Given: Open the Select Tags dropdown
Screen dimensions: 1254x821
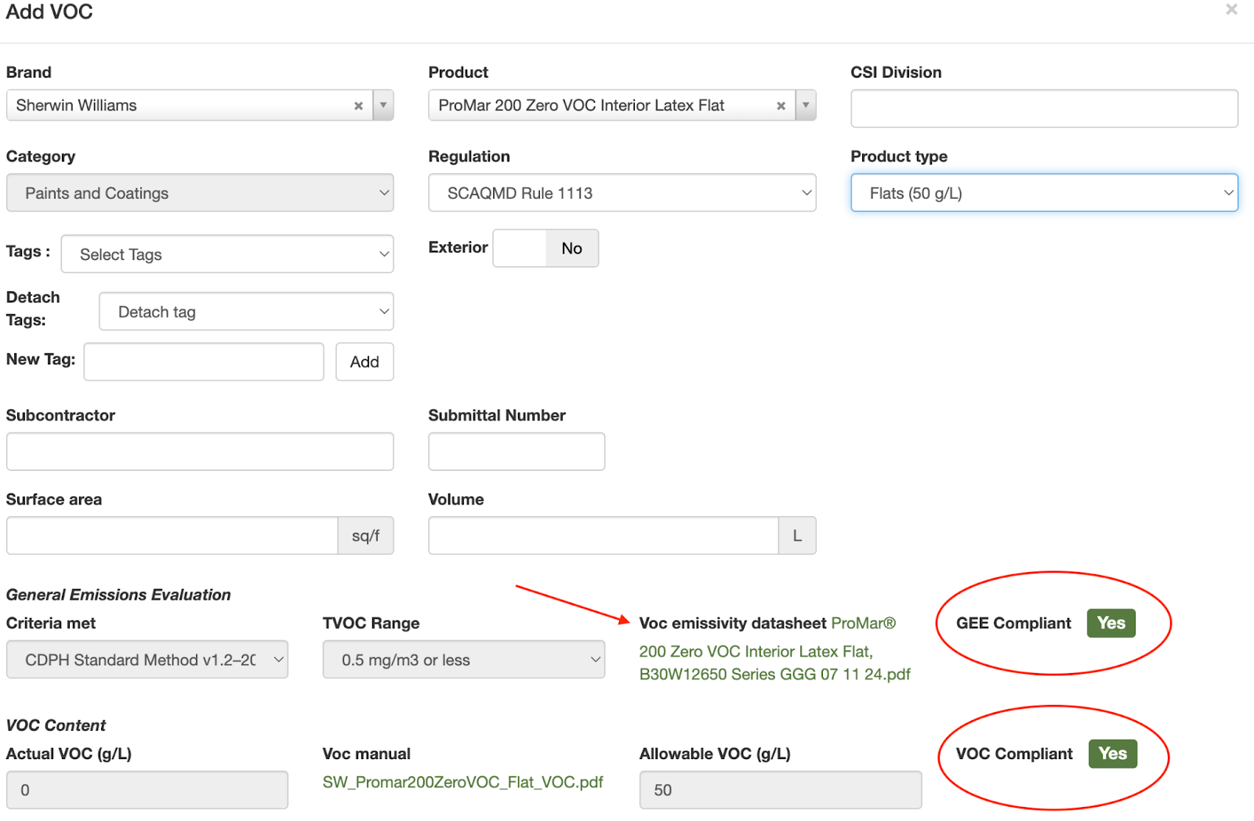Looking at the screenshot, I should [227, 255].
